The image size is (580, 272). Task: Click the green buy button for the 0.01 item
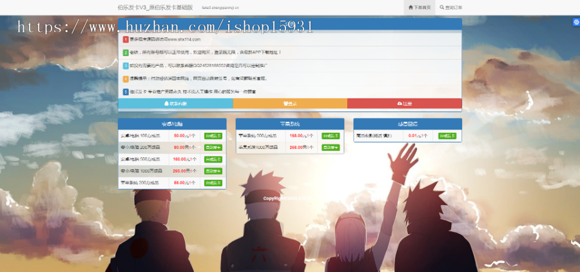tap(447, 136)
